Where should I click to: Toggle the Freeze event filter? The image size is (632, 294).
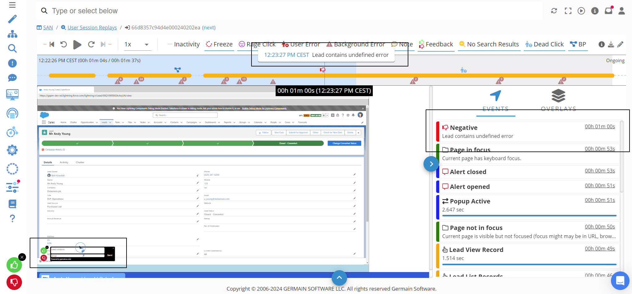pos(219,45)
